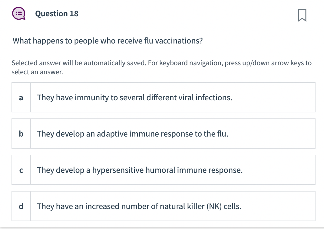This screenshot has height=229, width=324.
Task: Click the word 'vaccinations?' in the question
Action: click(x=179, y=41)
